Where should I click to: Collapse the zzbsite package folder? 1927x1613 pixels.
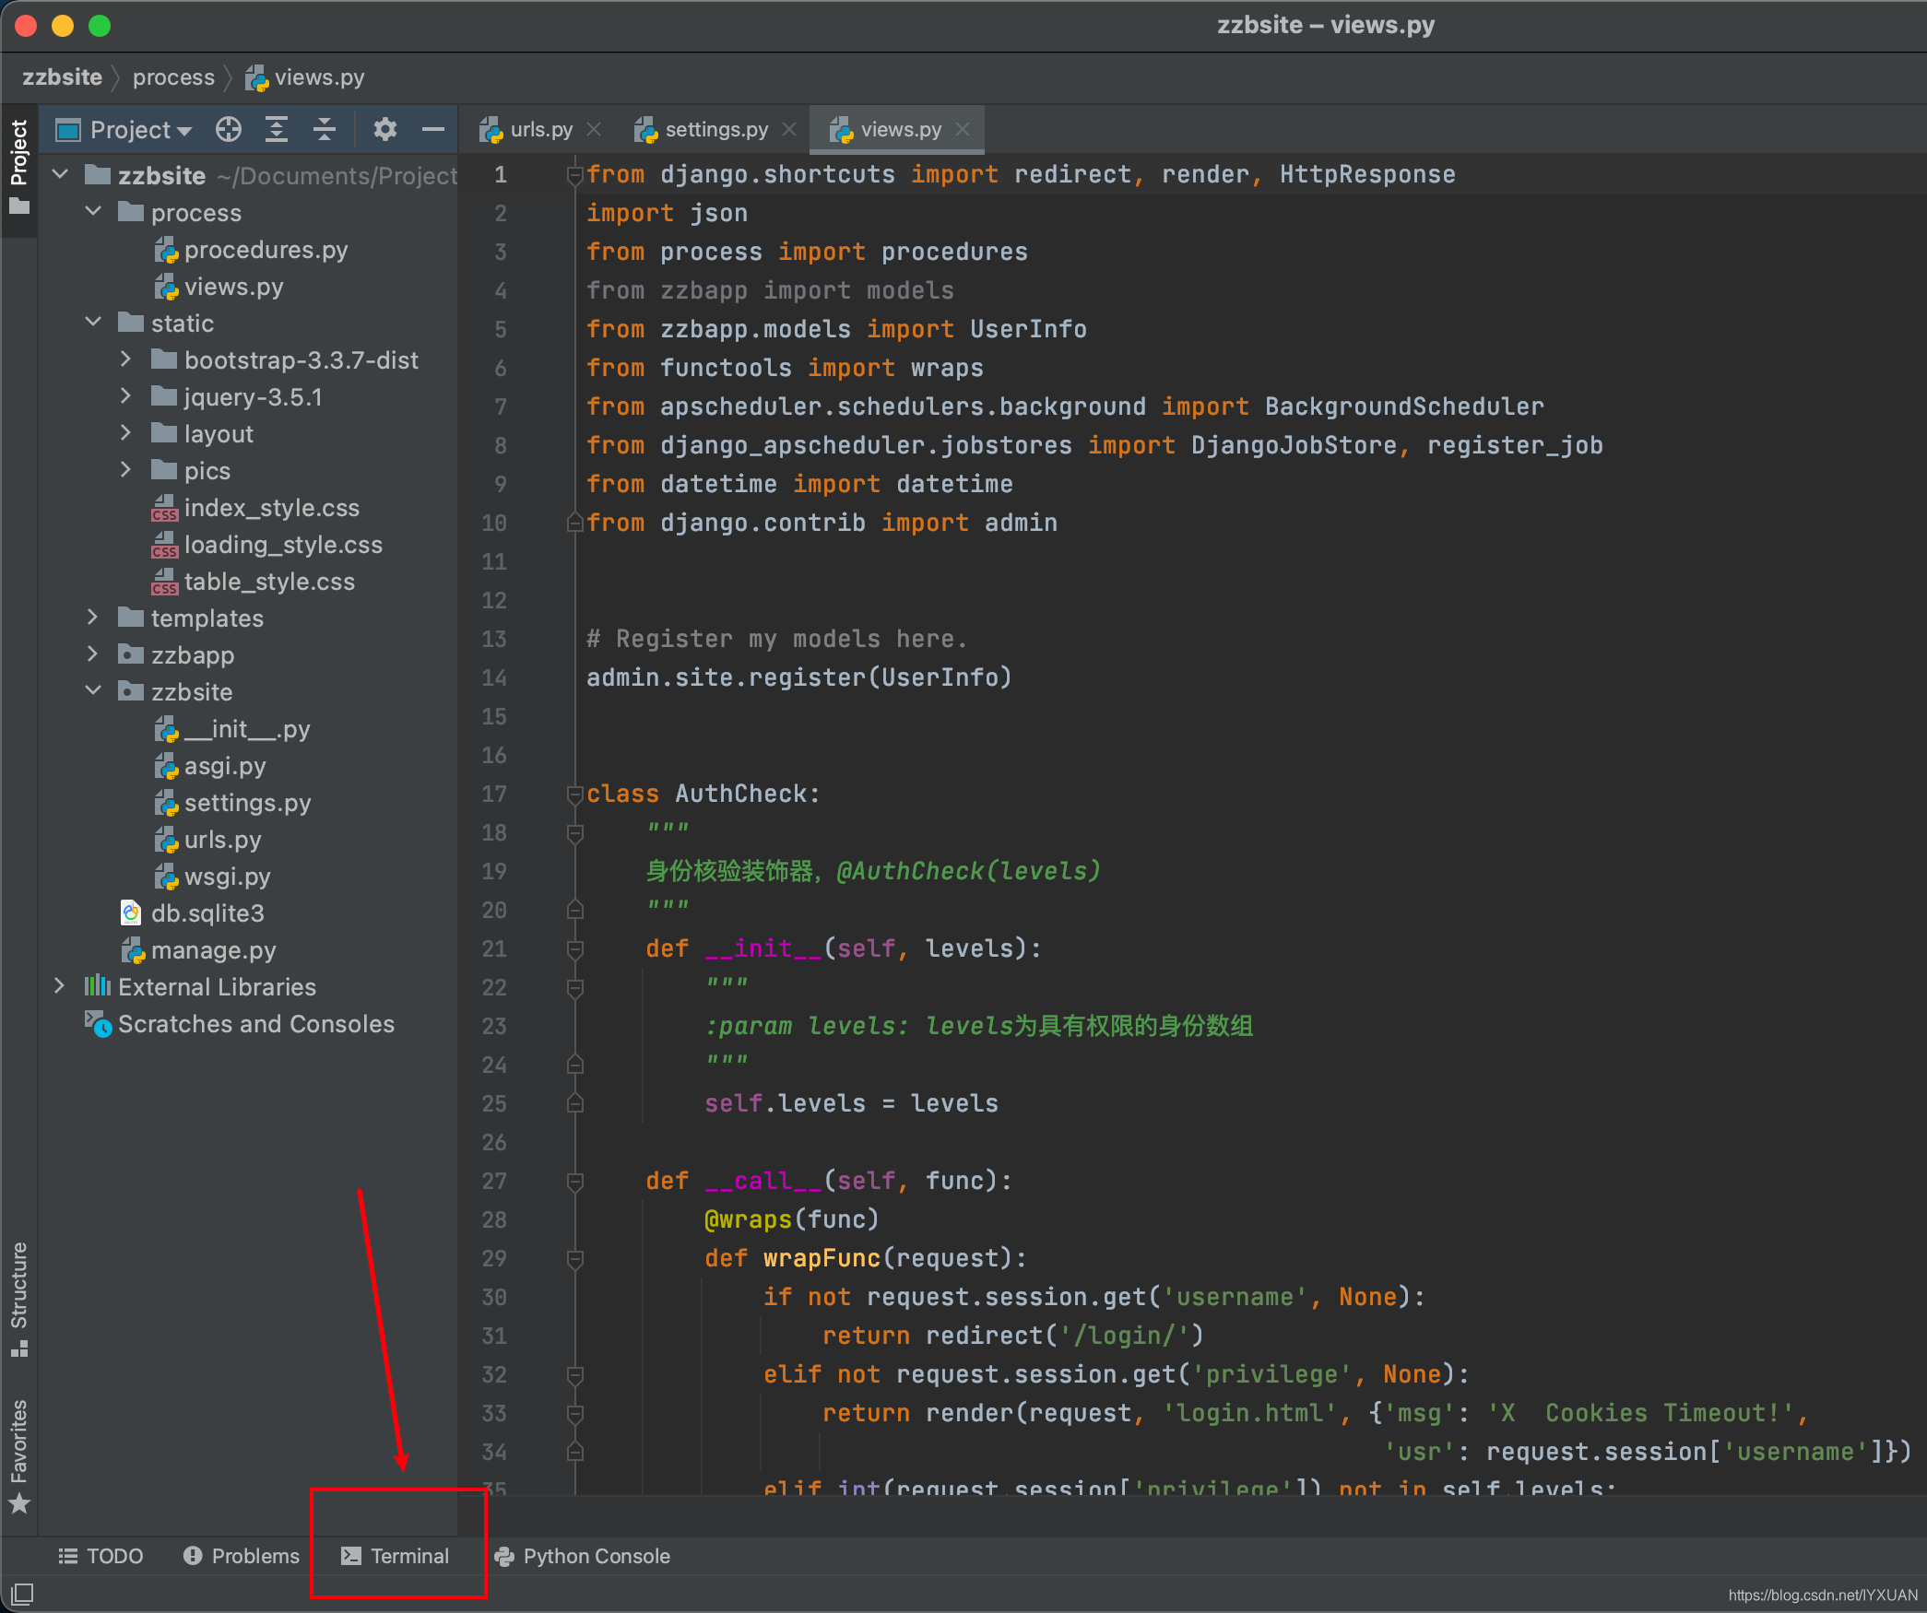[93, 691]
